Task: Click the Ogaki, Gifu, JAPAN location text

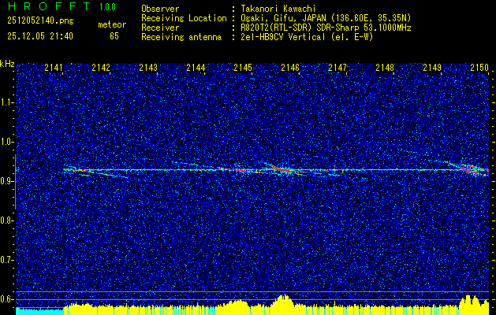Action: click(x=326, y=18)
